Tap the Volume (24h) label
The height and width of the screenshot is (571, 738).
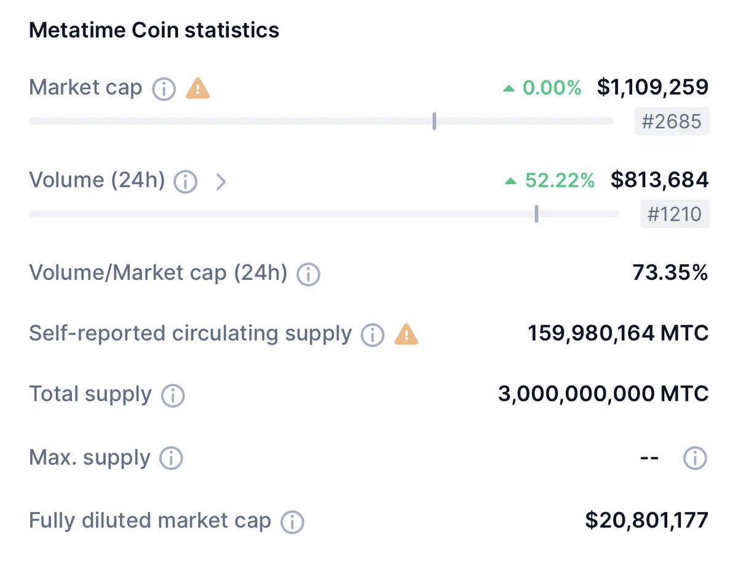click(97, 180)
